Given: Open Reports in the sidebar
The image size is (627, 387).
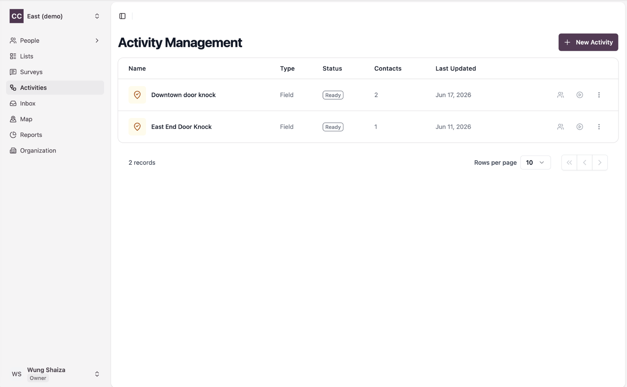Looking at the screenshot, I should (55, 135).
